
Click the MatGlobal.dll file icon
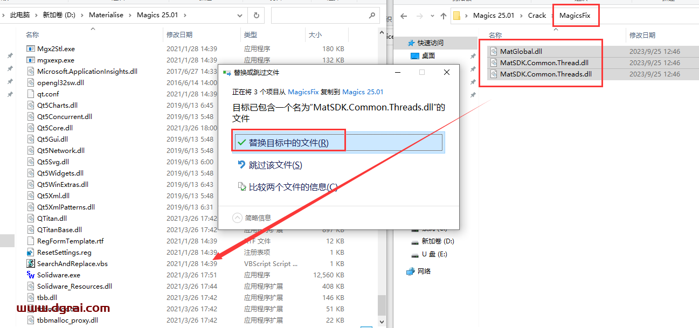(x=494, y=52)
